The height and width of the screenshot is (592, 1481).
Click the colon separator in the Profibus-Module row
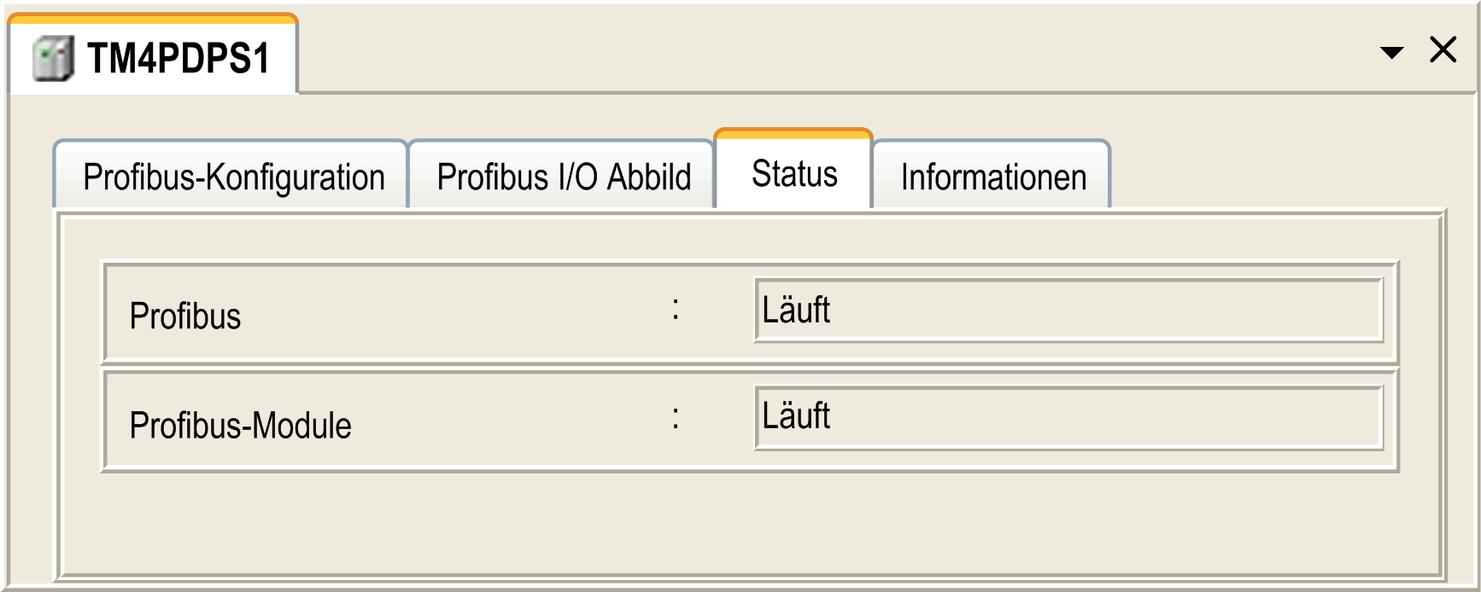pos(676,417)
